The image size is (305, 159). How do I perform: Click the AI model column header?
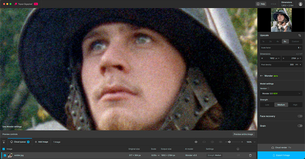pos(189,149)
